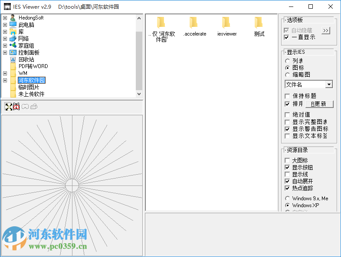Toggle 显示警告图标 checkbox
Viewport: 341px width, 257px height.
[x=287, y=129]
